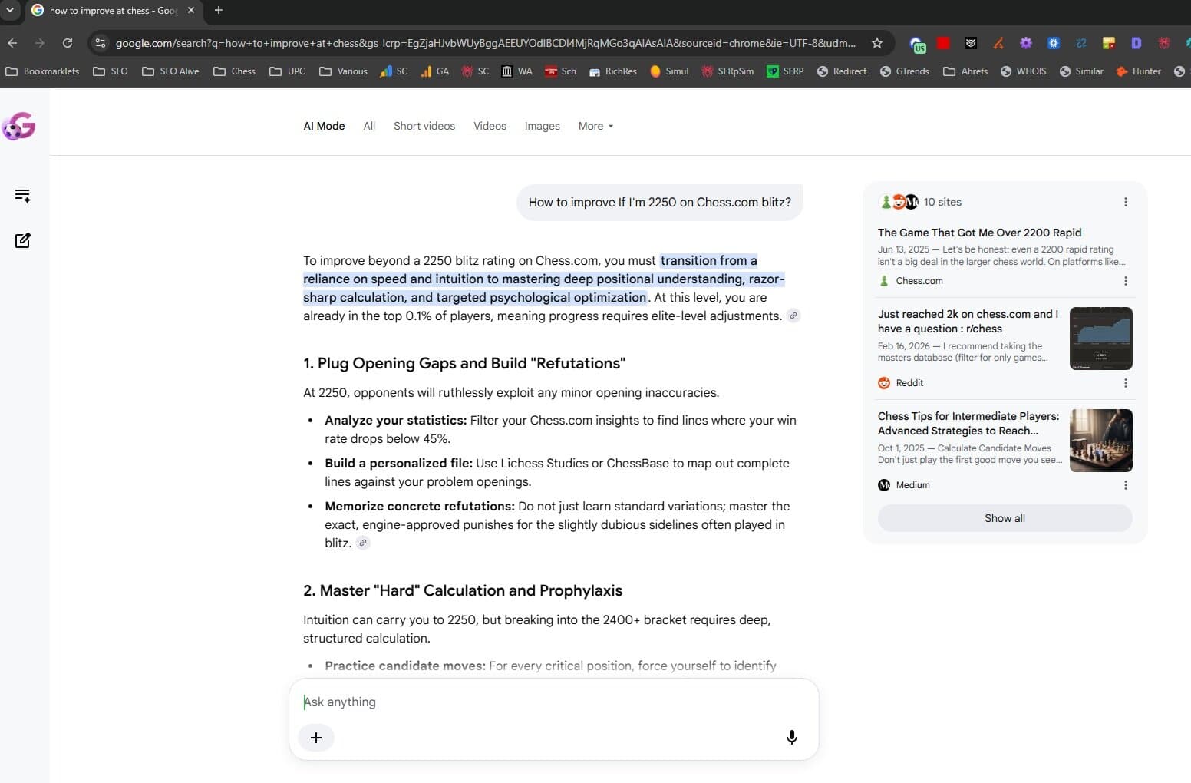Open the three-dot menu next to '10 sites'

1126,202
